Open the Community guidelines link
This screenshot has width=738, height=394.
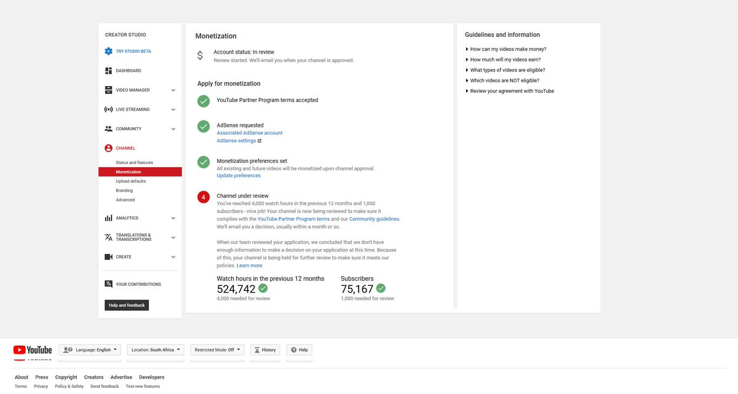pyautogui.click(x=375, y=219)
